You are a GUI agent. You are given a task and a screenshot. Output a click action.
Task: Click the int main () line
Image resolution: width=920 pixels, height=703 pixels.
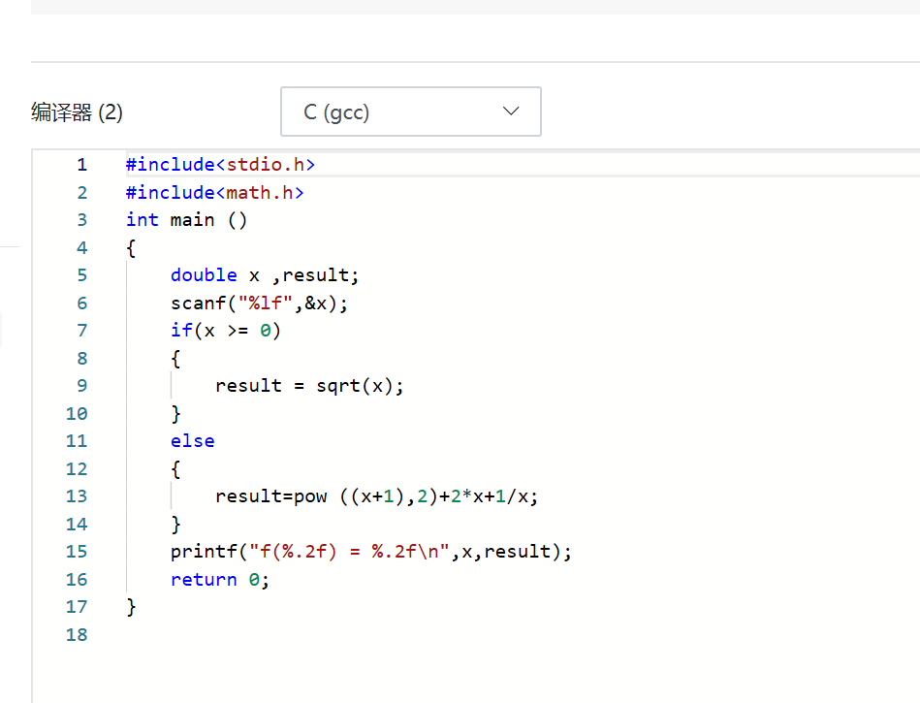(186, 220)
